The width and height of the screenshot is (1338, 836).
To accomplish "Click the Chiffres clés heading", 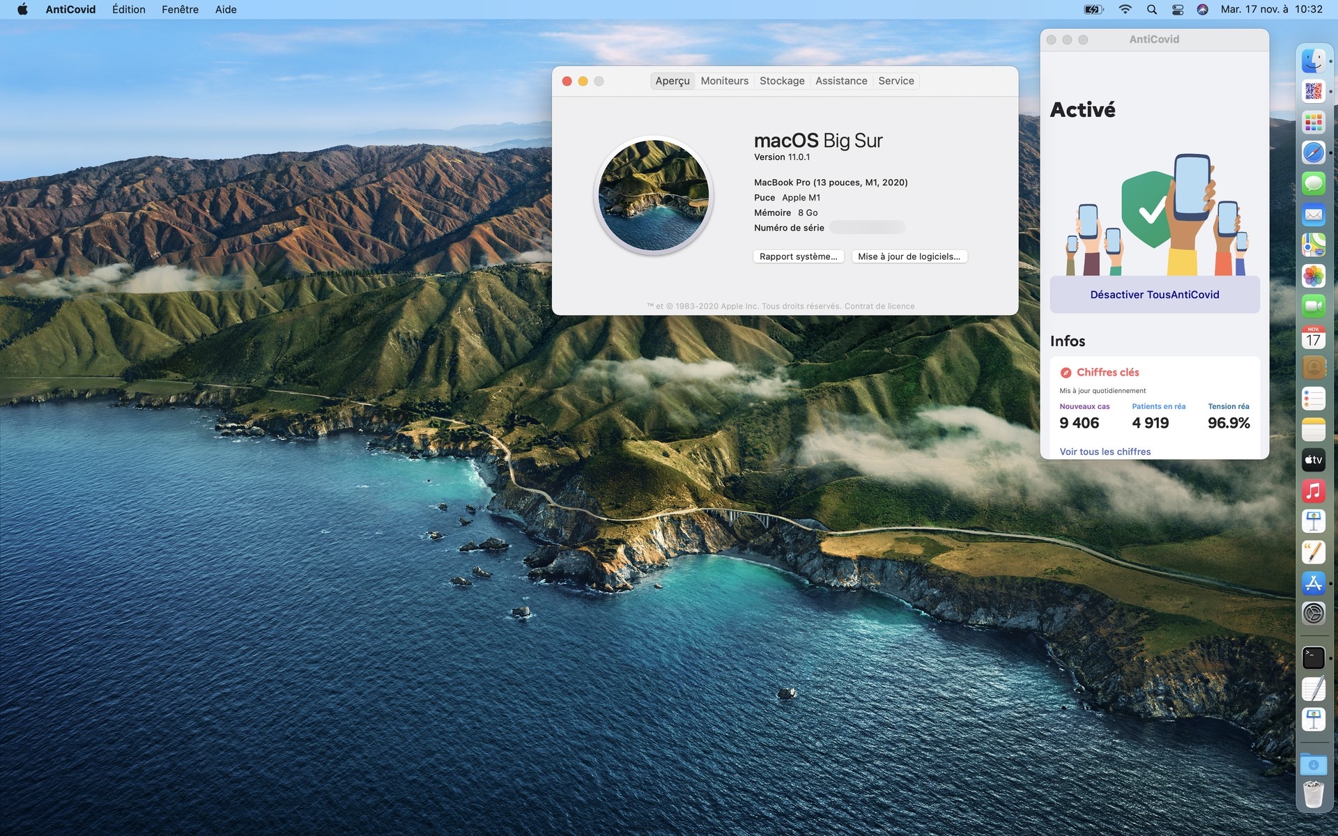I will pyautogui.click(x=1107, y=372).
